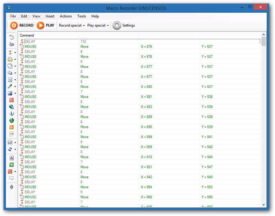275x216 pixels.
Task: Click the hourglass delay icon in sidebar
Action: [11, 52]
